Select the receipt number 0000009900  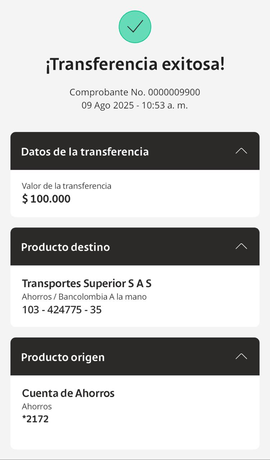pos(174,92)
